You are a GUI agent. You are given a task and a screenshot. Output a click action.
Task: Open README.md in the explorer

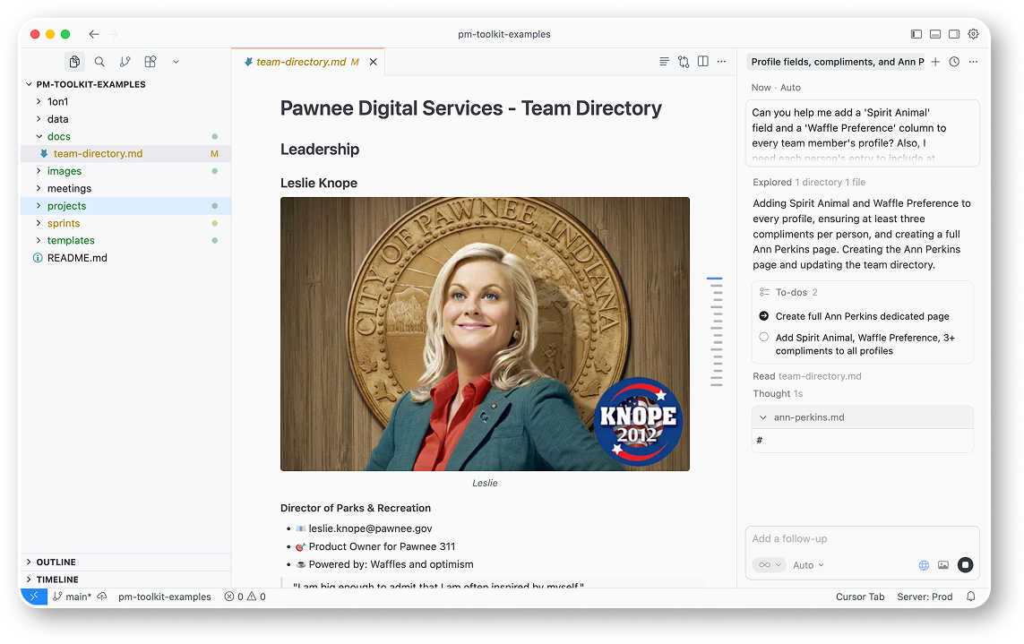tap(77, 258)
